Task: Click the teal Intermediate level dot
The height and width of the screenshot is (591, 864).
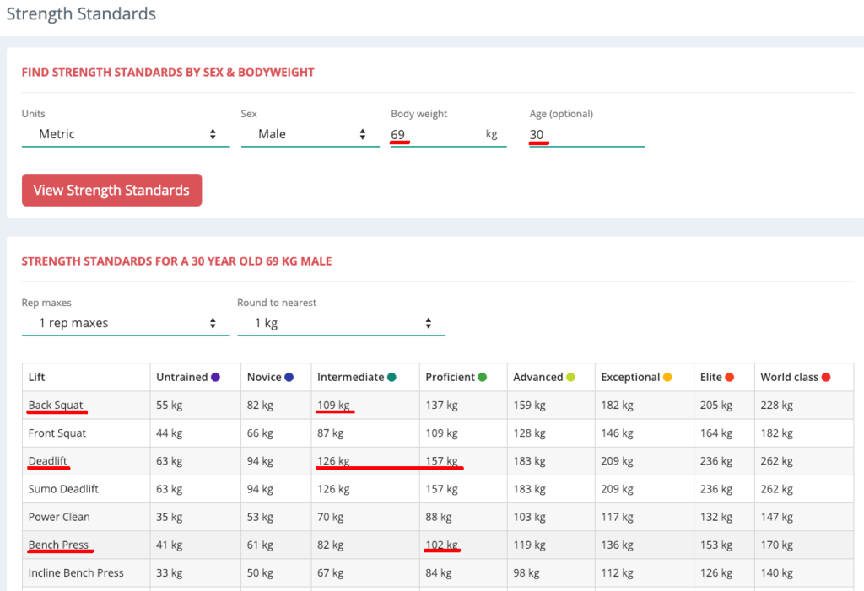Action: (391, 378)
